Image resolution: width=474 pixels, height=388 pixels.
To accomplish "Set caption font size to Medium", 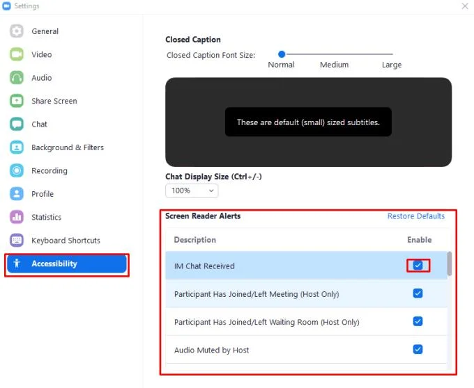I will pos(334,65).
